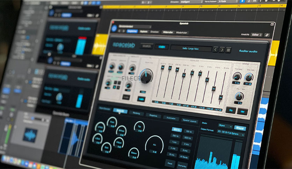Viewport: 292px width, 169px height.
Task: Click the halls room type button under Reverb Time
Action: [141, 99]
